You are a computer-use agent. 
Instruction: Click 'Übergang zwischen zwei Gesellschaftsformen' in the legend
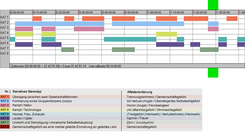45,97
